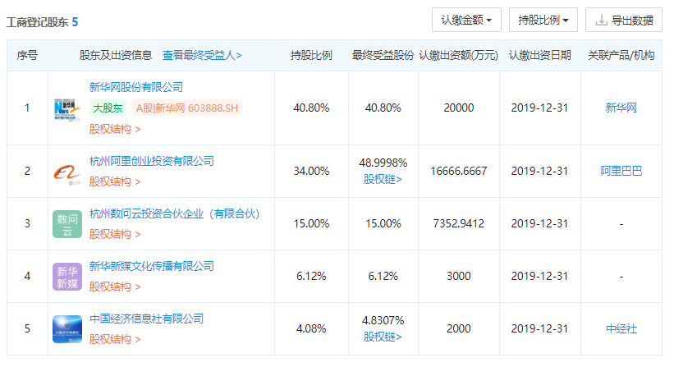Image resolution: width=674 pixels, height=367 pixels.
Task: Click the 新华网 company logo icon
Action: pyautogui.click(x=67, y=109)
